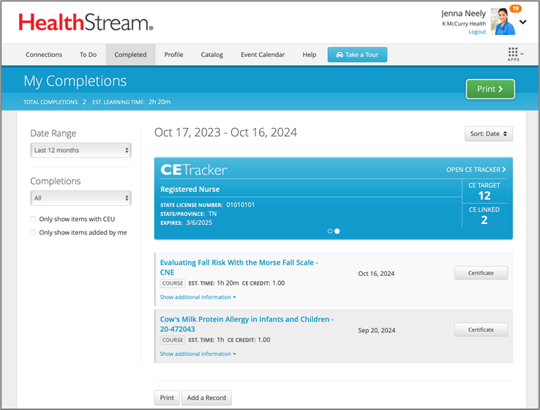Click Jenna Neely's profile photo
This screenshot has width=540, height=410.
(503, 22)
